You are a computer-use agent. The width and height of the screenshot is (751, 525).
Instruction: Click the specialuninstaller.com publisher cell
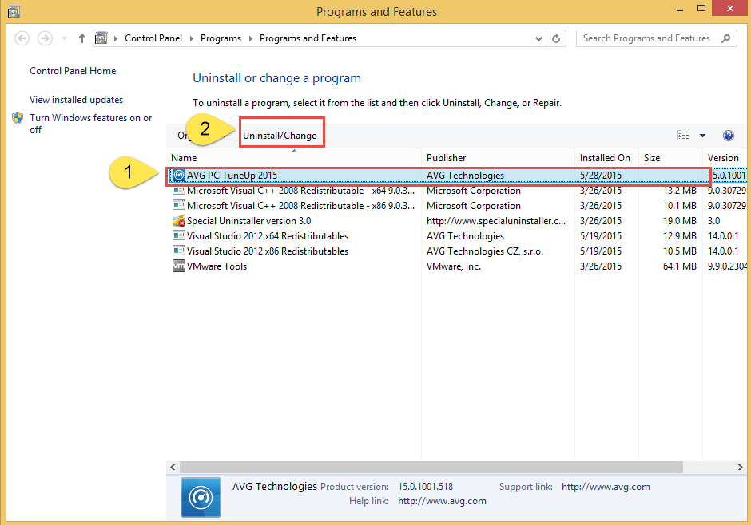pyautogui.click(x=496, y=221)
